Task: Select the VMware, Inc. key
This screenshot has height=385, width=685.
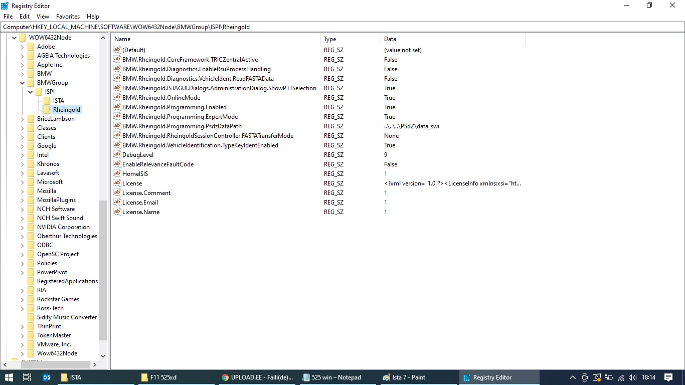Action: tap(54, 344)
